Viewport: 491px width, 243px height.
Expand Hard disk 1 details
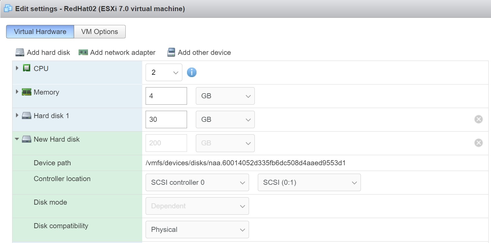click(x=17, y=115)
